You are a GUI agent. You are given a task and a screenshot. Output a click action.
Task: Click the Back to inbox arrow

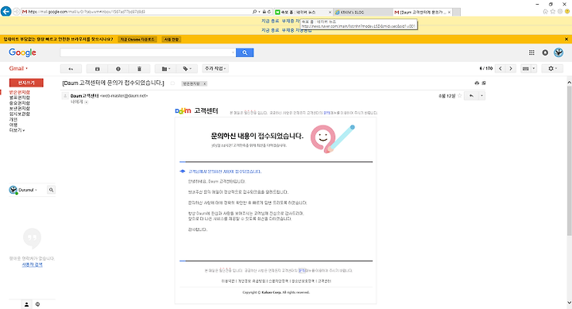pyautogui.click(x=71, y=68)
